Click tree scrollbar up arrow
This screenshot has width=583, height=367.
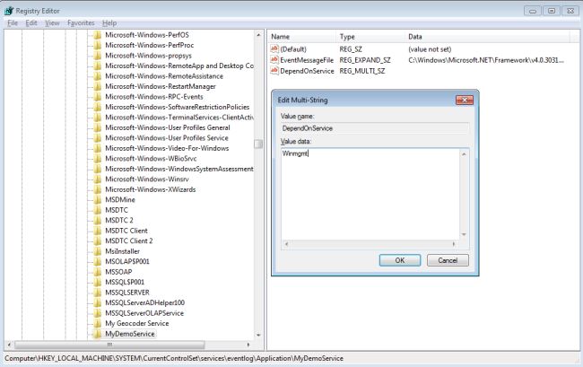click(258, 35)
